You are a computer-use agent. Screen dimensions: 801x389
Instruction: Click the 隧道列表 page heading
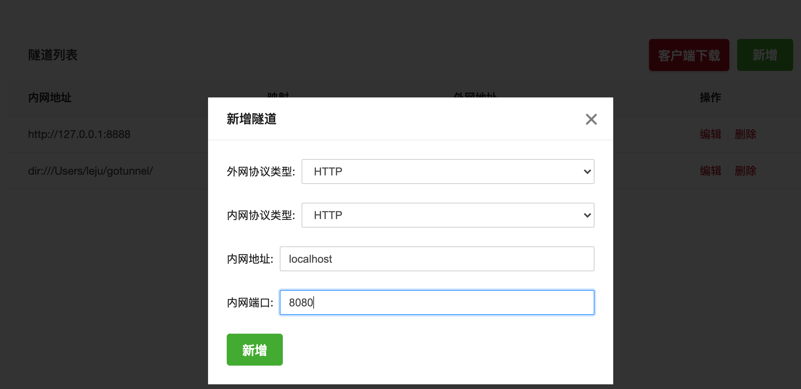(x=53, y=55)
